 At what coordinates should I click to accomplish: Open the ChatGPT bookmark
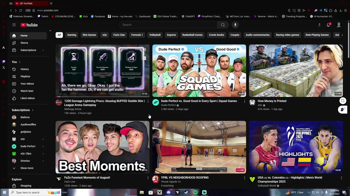click(188, 16)
